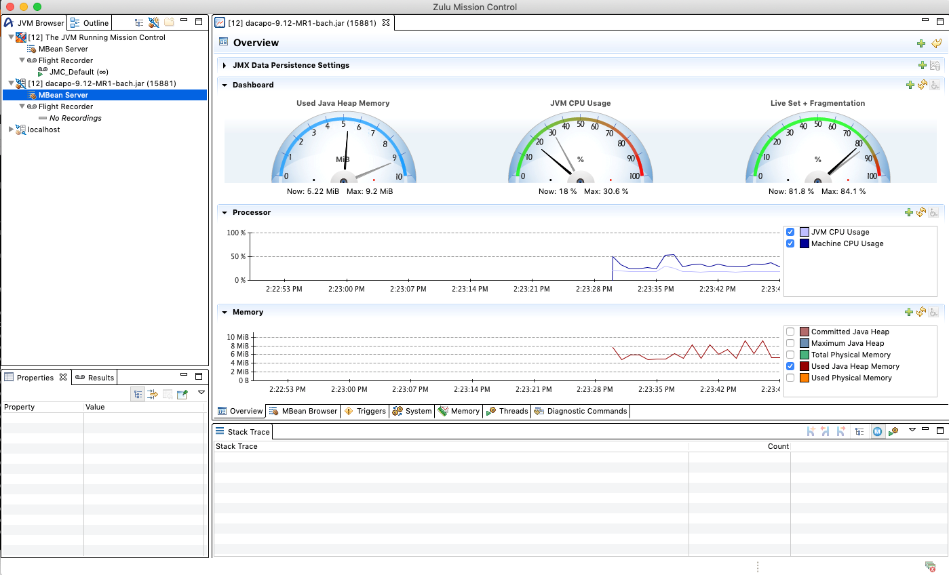Screen dimensions: 949x575
Task: Click the refresh icon in the Processor panel
Action: (x=923, y=212)
